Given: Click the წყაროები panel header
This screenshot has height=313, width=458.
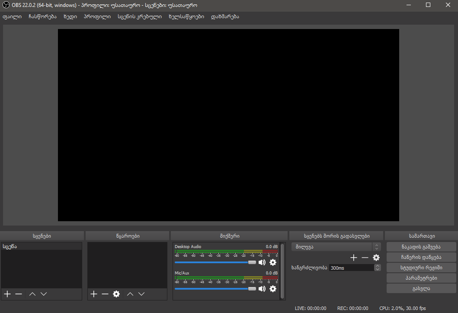Looking at the screenshot, I should pyautogui.click(x=128, y=236).
